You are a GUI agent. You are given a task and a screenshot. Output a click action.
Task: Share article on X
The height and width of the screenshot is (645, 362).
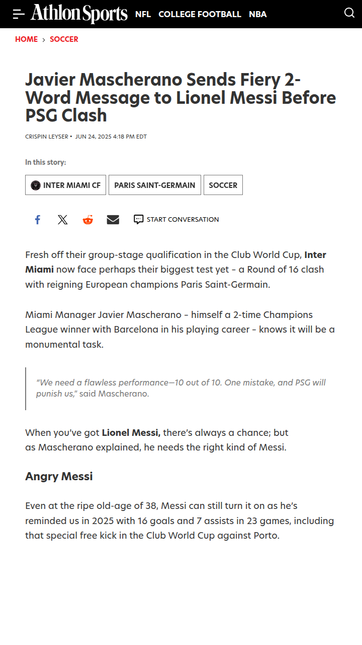point(62,220)
